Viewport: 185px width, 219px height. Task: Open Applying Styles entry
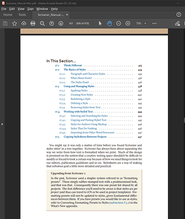click(x=79, y=91)
